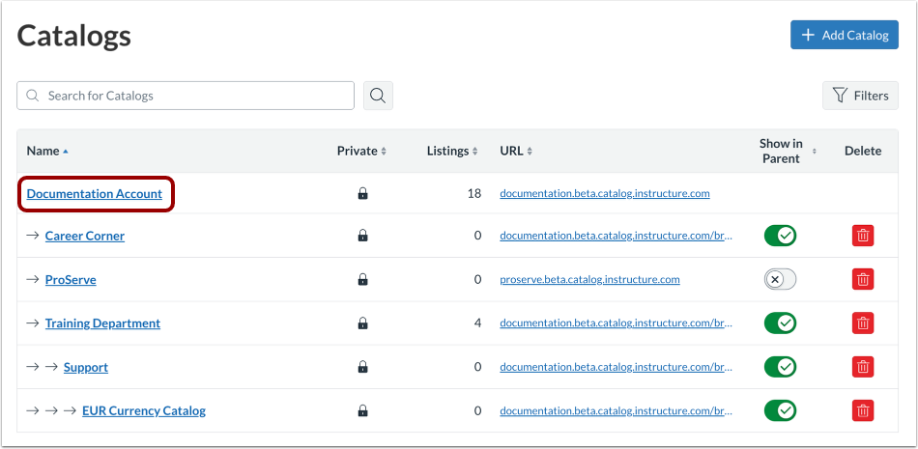Click lock icon in Documentation Account row
This screenshot has width=918, height=449.
(362, 194)
